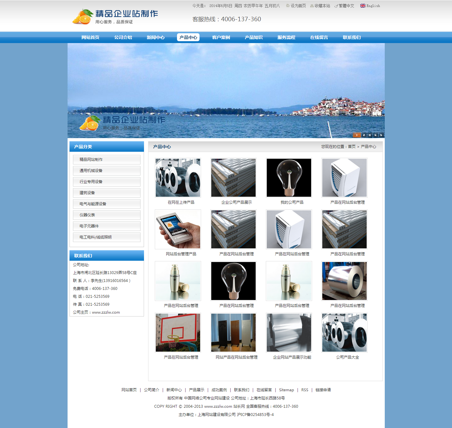Image resolution: width=452 pixels, height=428 pixels.
Task: Click the 公司产品大全 product title
Action: (x=347, y=357)
